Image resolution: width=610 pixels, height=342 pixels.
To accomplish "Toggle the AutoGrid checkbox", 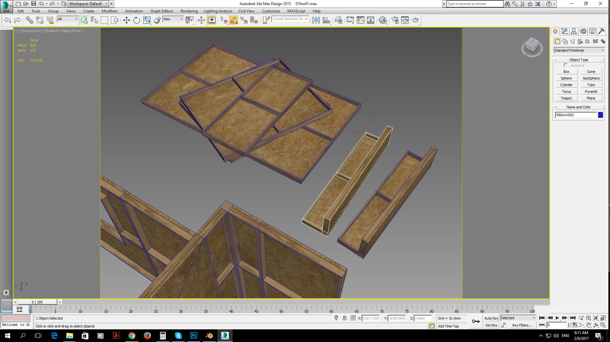I will click(566, 65).
